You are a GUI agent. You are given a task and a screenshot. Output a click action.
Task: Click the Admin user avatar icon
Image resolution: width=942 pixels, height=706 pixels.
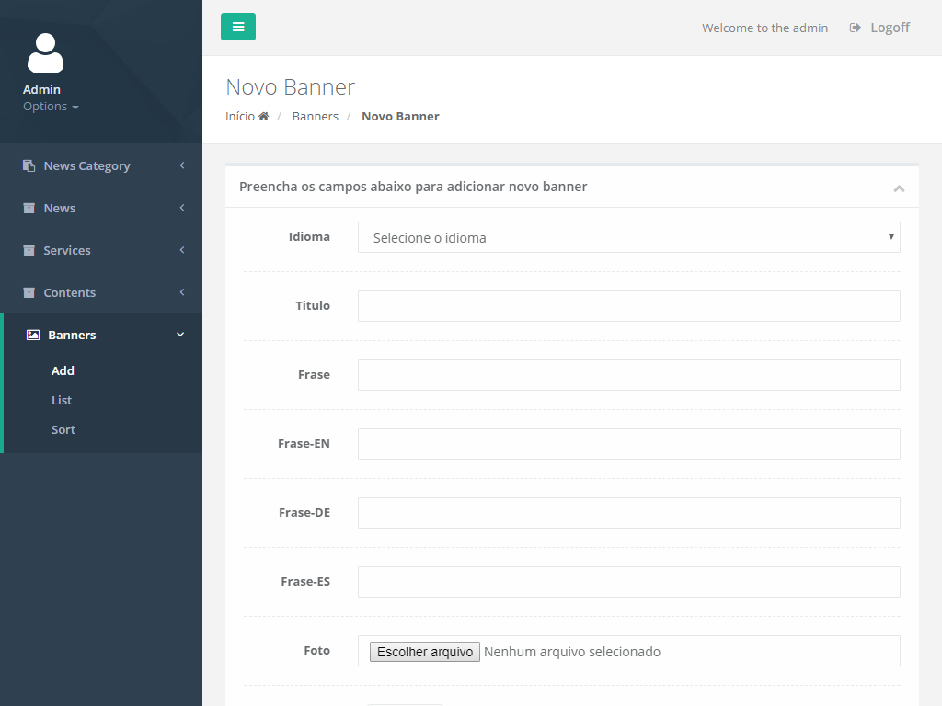click(45, 52)
